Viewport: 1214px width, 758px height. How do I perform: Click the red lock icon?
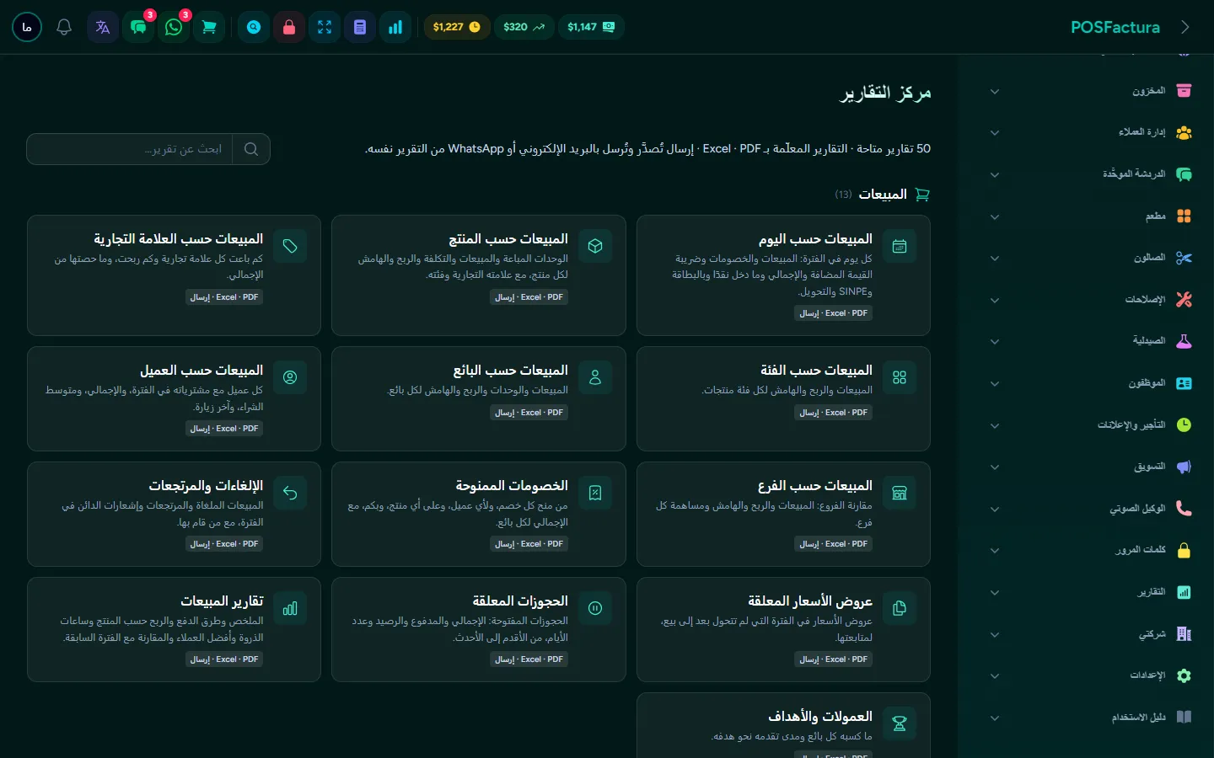pyautogui.click(x=289, y=27)
